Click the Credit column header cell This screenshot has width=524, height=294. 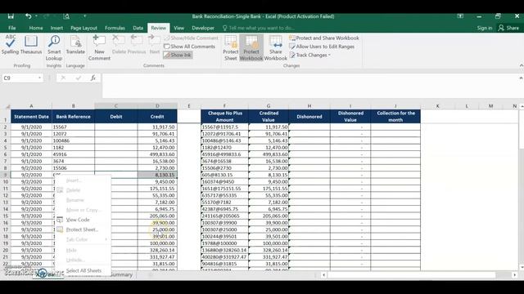point(157,117)
